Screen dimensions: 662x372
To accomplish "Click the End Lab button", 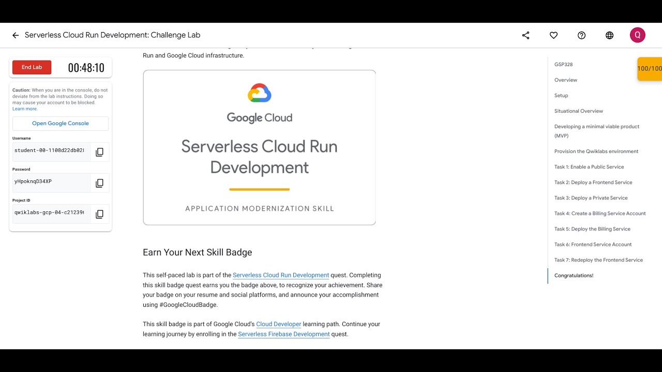I will coord(32,67).
